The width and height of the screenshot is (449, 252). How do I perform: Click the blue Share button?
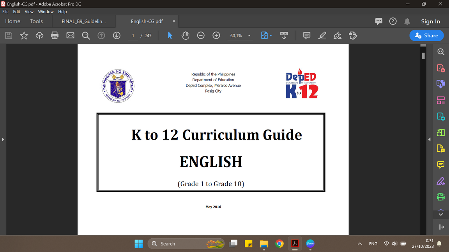[426, 35]
